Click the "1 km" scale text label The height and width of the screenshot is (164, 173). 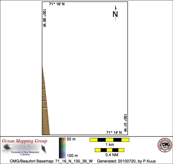(x=109, y=144)
